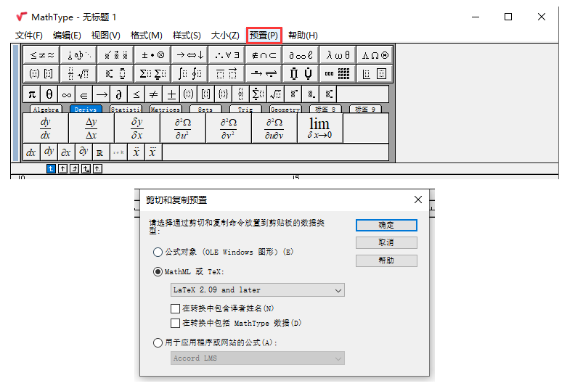The width and height of the screenshot is (583, 386).
Task: Insert the double-dot x symbol
Action: (136, 152)
